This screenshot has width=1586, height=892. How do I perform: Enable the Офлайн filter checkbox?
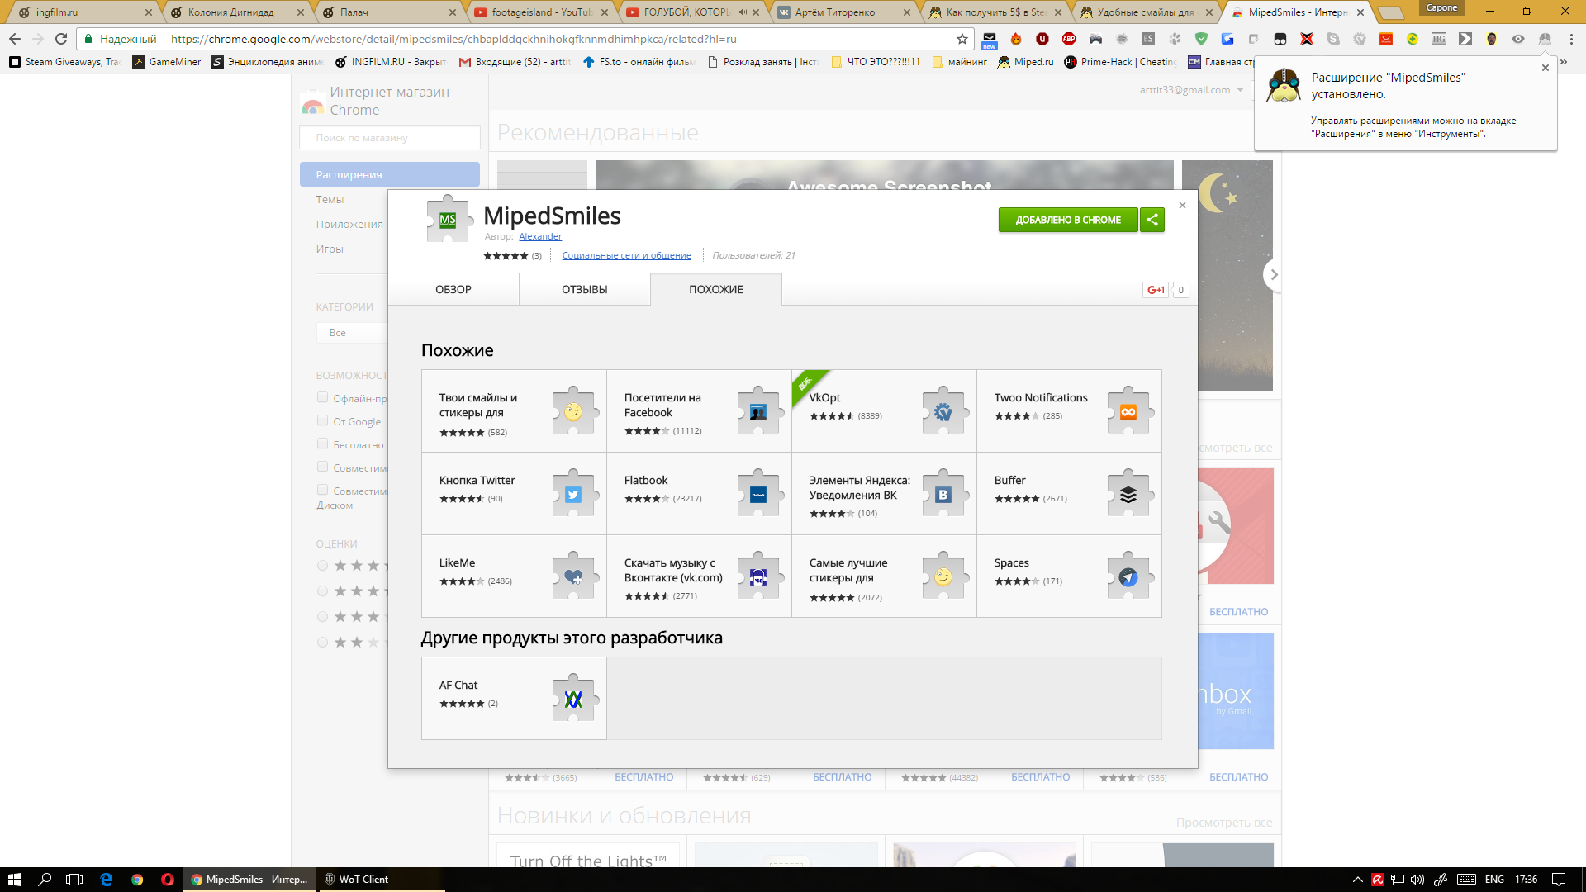pos(323,397)
